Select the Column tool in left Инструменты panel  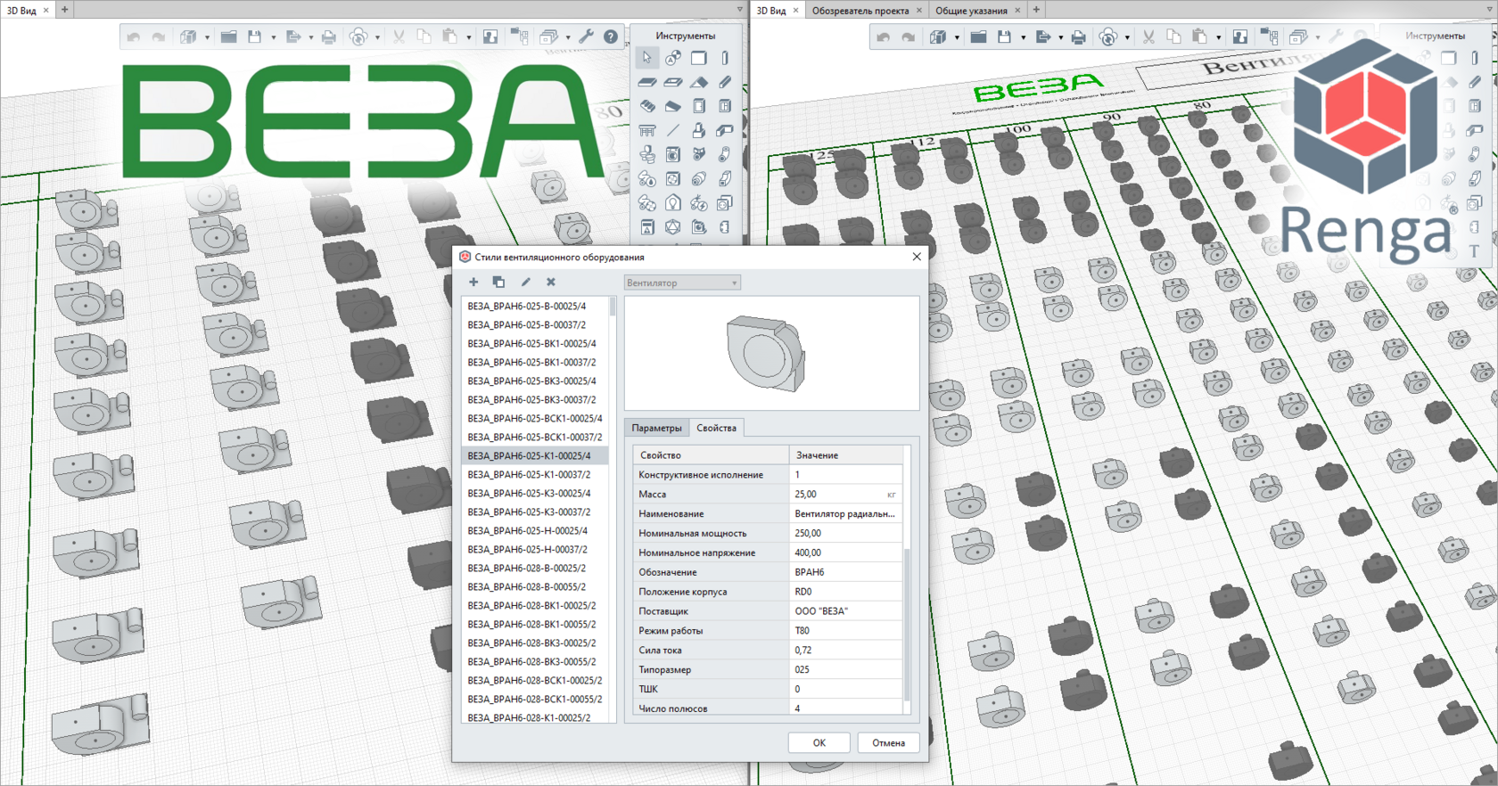click(x=725, y=58)
